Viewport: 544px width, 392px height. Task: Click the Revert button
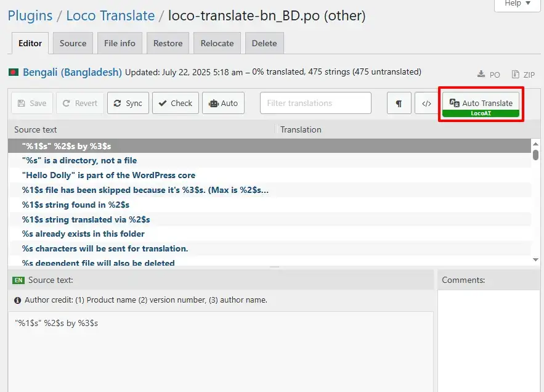pos(80,103)
